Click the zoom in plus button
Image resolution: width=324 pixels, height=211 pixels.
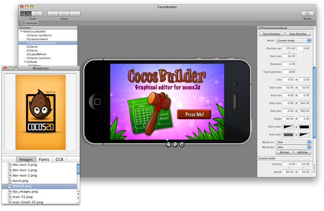(x=53, y=14)
